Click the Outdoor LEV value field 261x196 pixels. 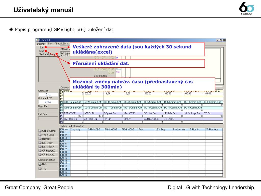pyautogui.click(x=48, y=102)
